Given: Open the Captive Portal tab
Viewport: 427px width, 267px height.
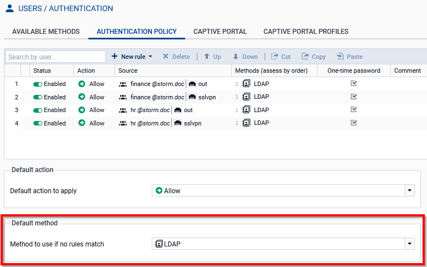Looking at the screenshot, I should point(220,32).
